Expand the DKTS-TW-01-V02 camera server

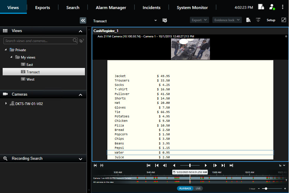pyautogui.click(x=6, y=104)
